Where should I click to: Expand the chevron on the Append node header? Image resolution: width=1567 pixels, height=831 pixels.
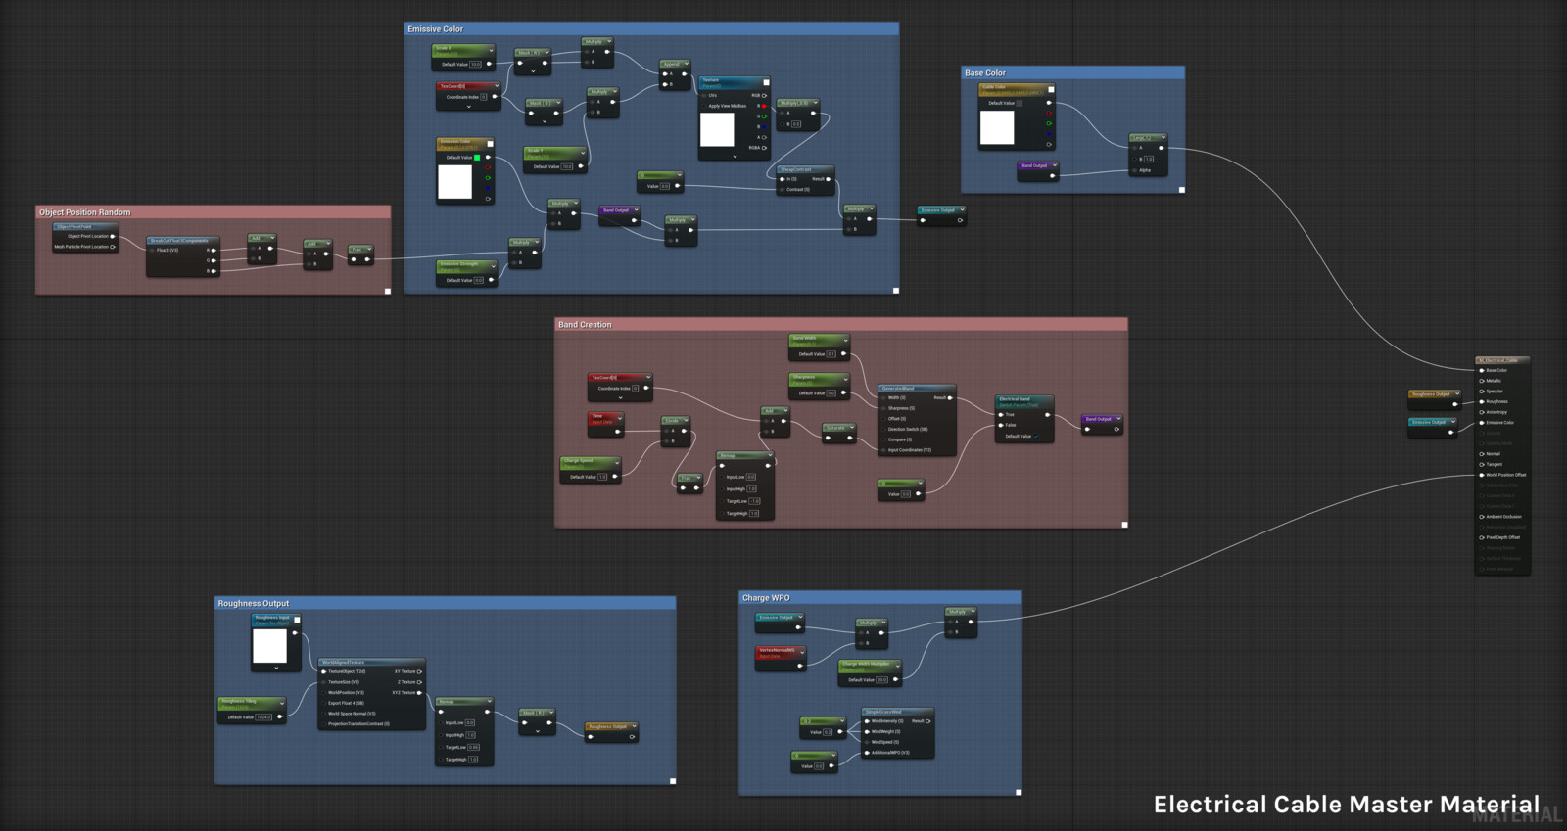tap(686, 64)
